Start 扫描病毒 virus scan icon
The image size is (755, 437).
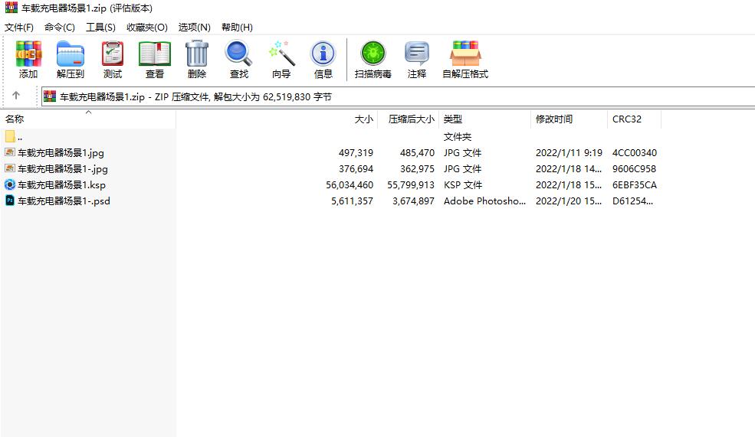373,60
